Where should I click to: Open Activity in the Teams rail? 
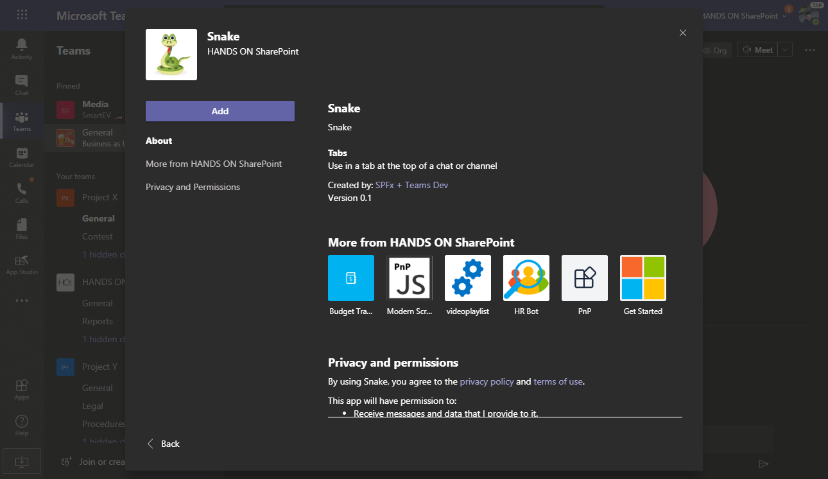point(22,49)
